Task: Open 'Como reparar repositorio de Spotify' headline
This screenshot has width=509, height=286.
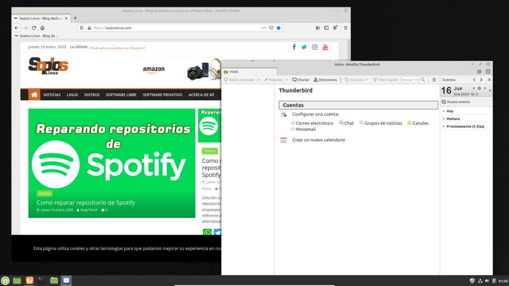Action: pyautogui.click(x=85, y=203)
